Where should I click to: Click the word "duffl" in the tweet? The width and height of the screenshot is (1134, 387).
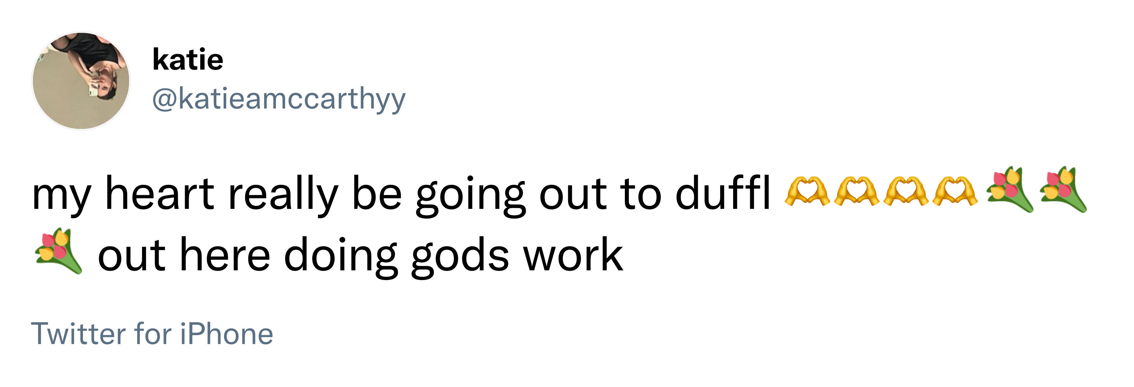(723, 193)
